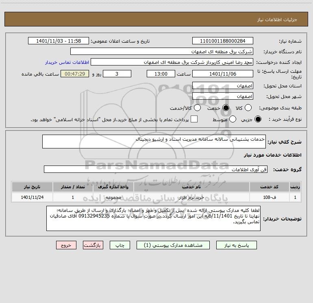
Task: Click the 'چاپ' print button
Action: pos(120,245)
